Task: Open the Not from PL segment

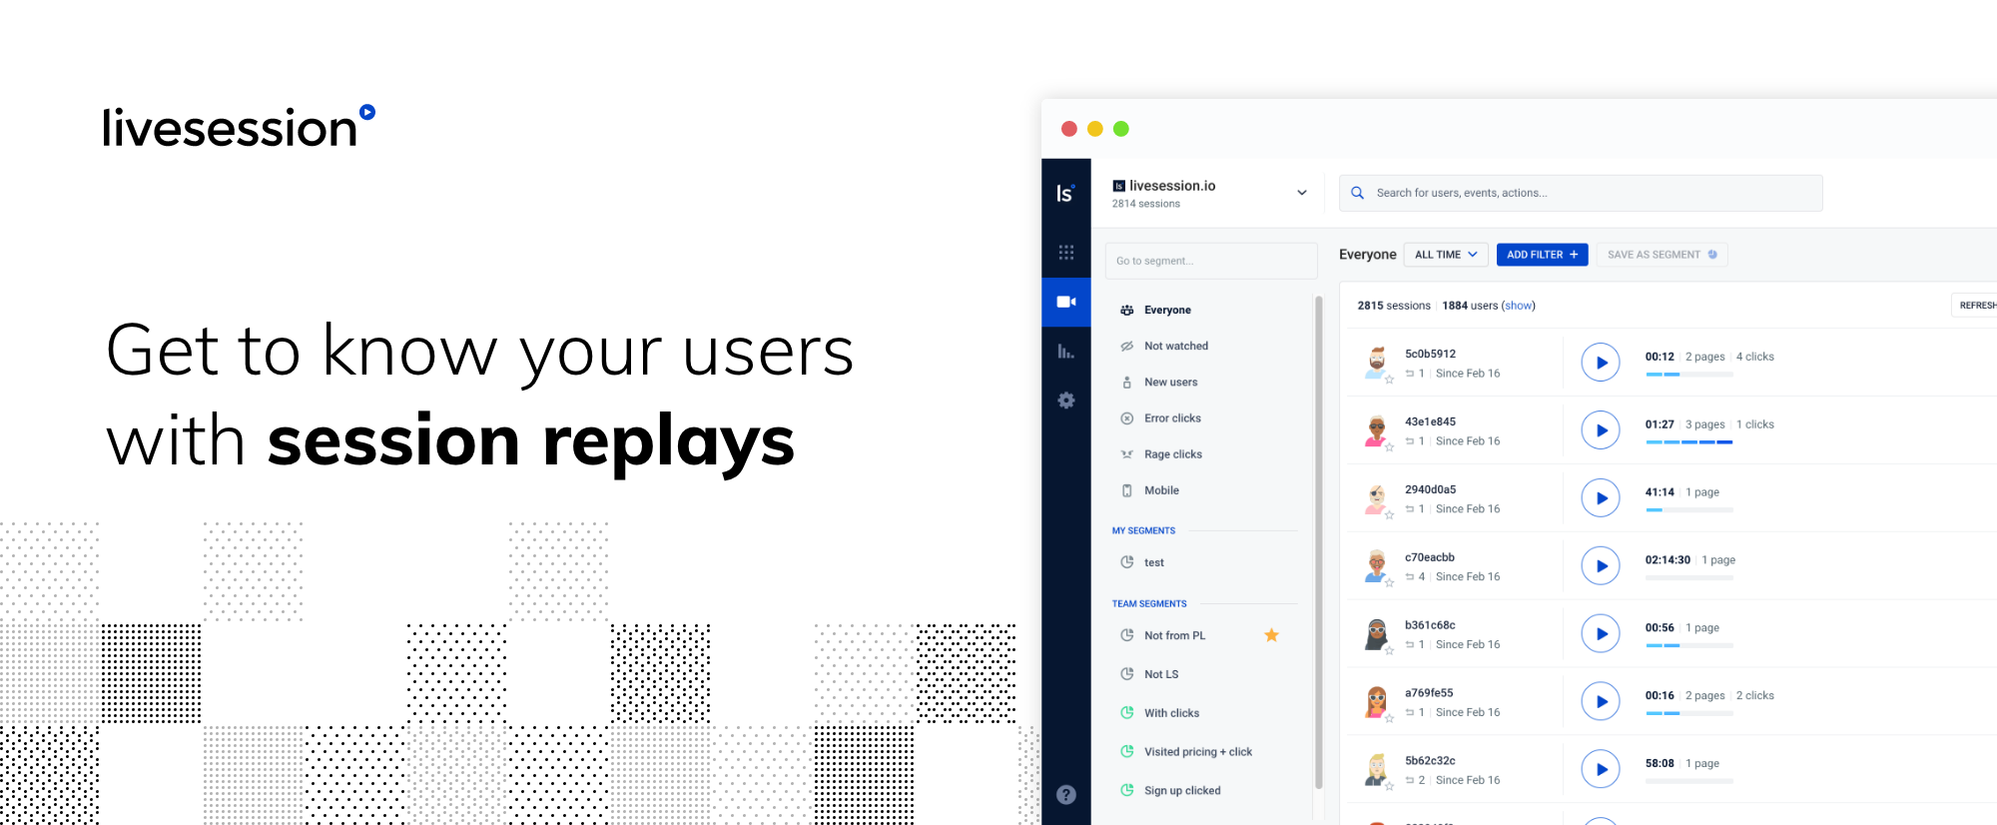Action: click(x=1174, y=635)
